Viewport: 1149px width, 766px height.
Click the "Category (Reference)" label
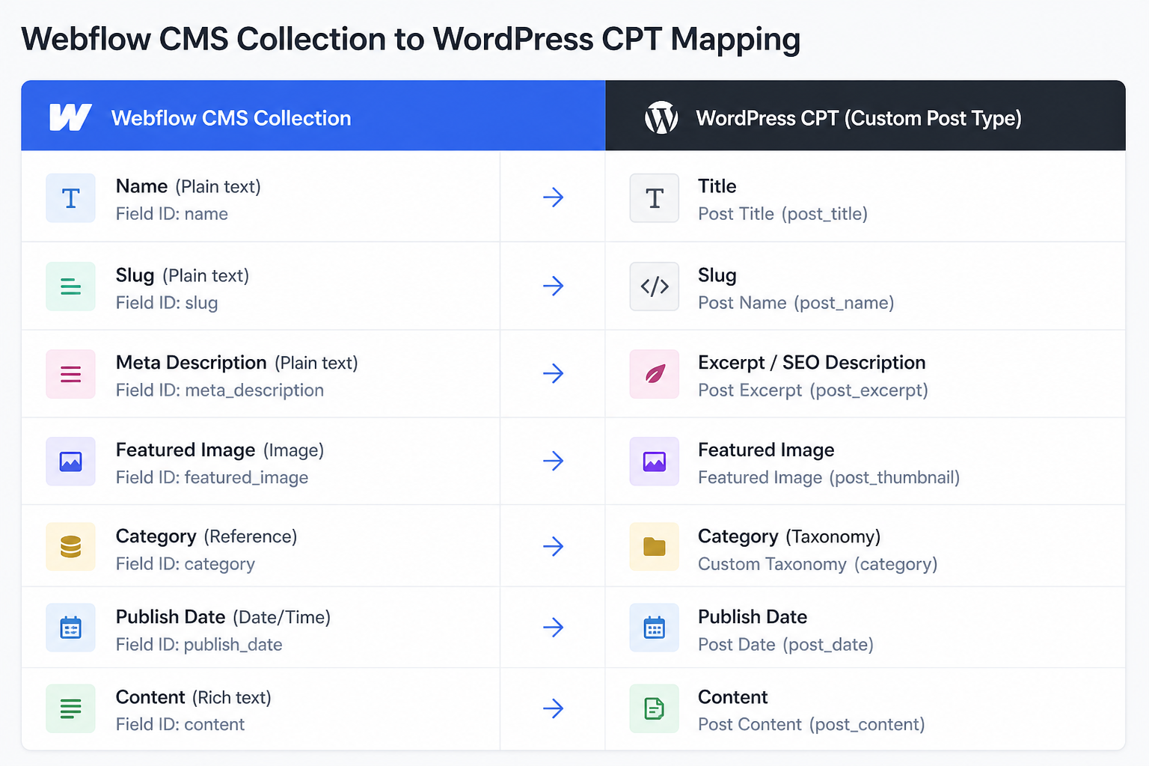click(206, 536)
